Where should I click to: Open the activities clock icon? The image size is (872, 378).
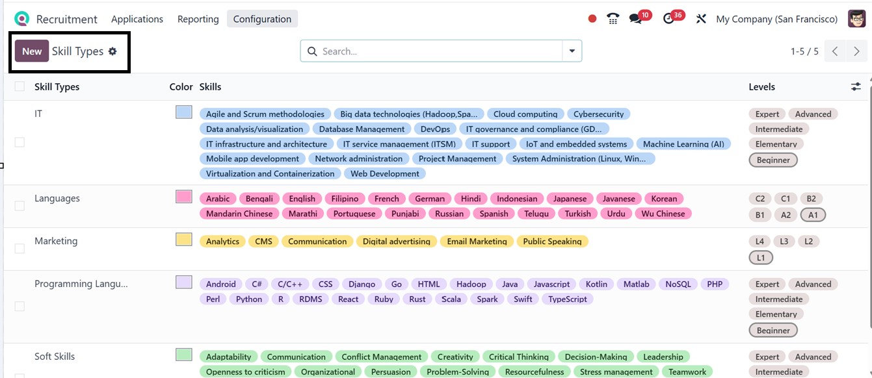click(x=668, y=19)
